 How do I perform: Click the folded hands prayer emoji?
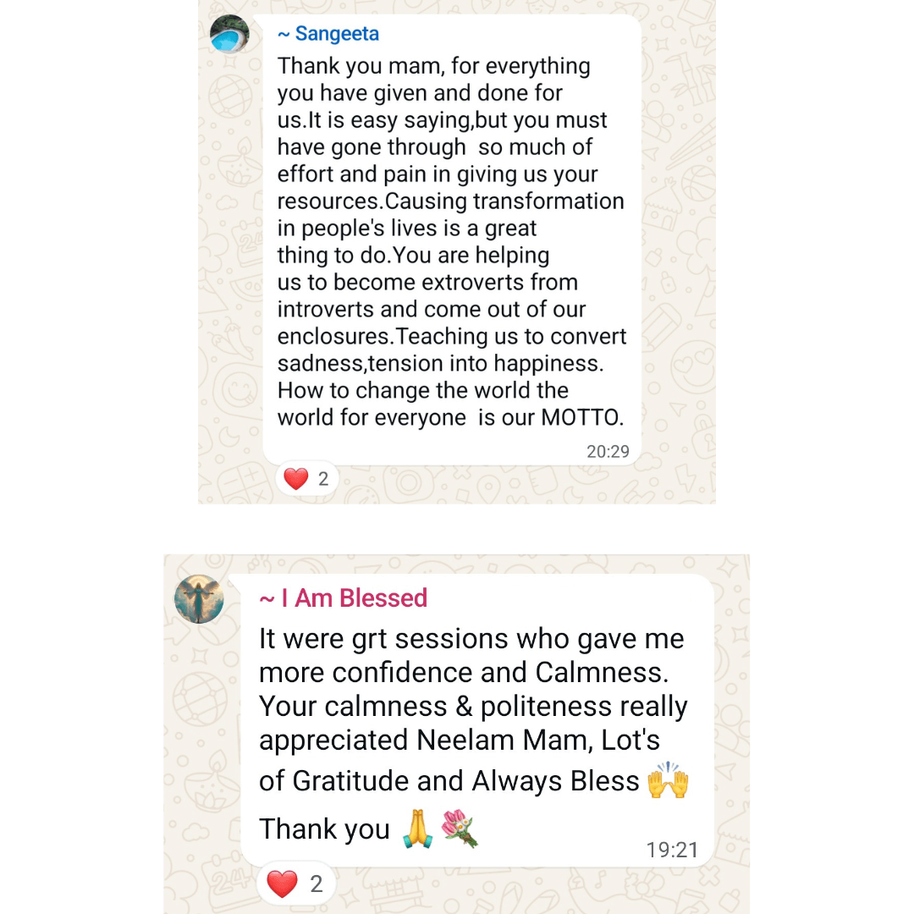(417, 829)
